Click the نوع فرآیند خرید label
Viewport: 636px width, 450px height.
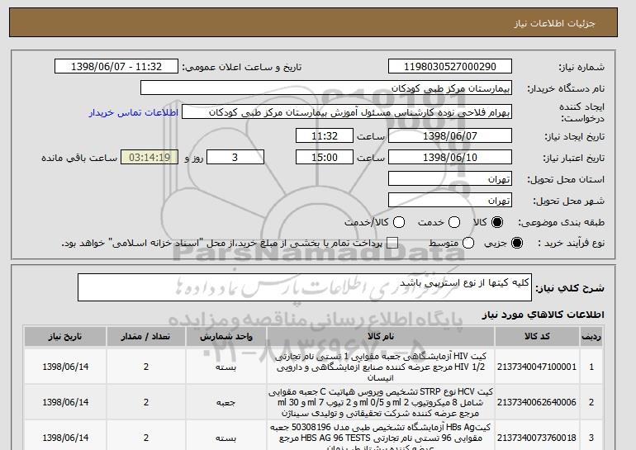point(571,243)
